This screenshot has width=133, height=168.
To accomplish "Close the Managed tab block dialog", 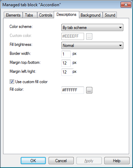I will [126, 5].
